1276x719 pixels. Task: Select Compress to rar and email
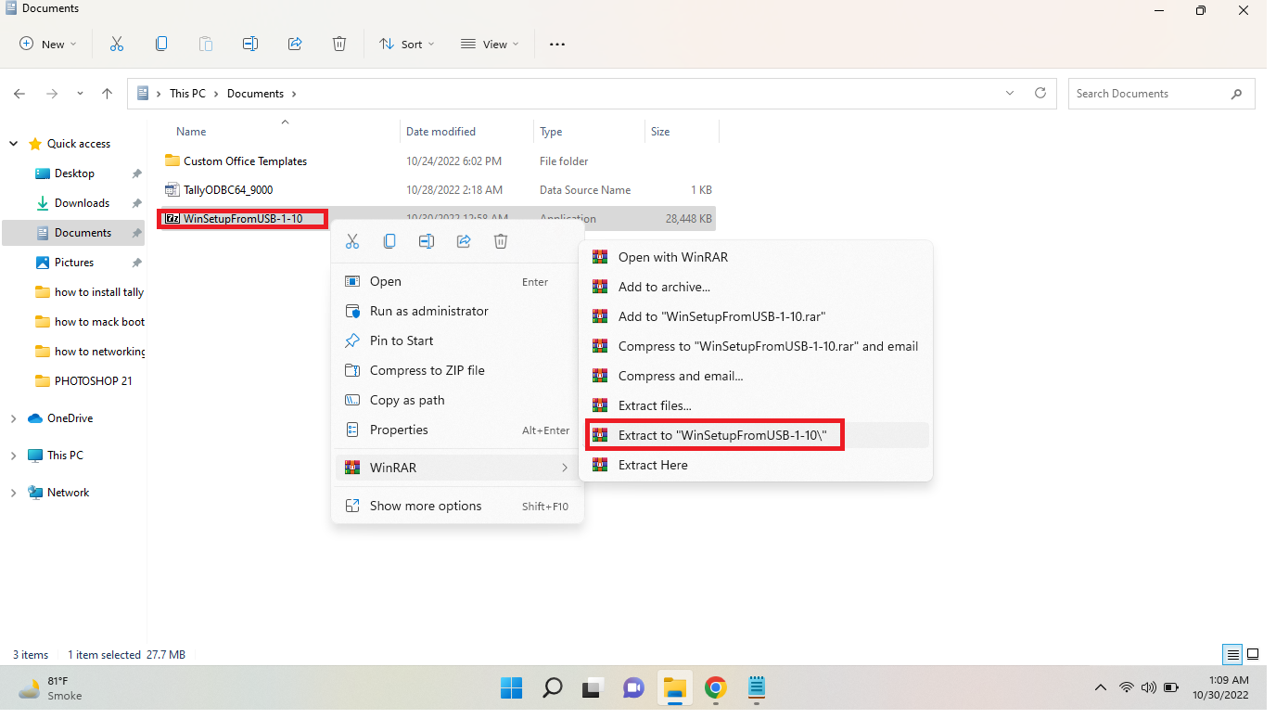coord(756,346)
